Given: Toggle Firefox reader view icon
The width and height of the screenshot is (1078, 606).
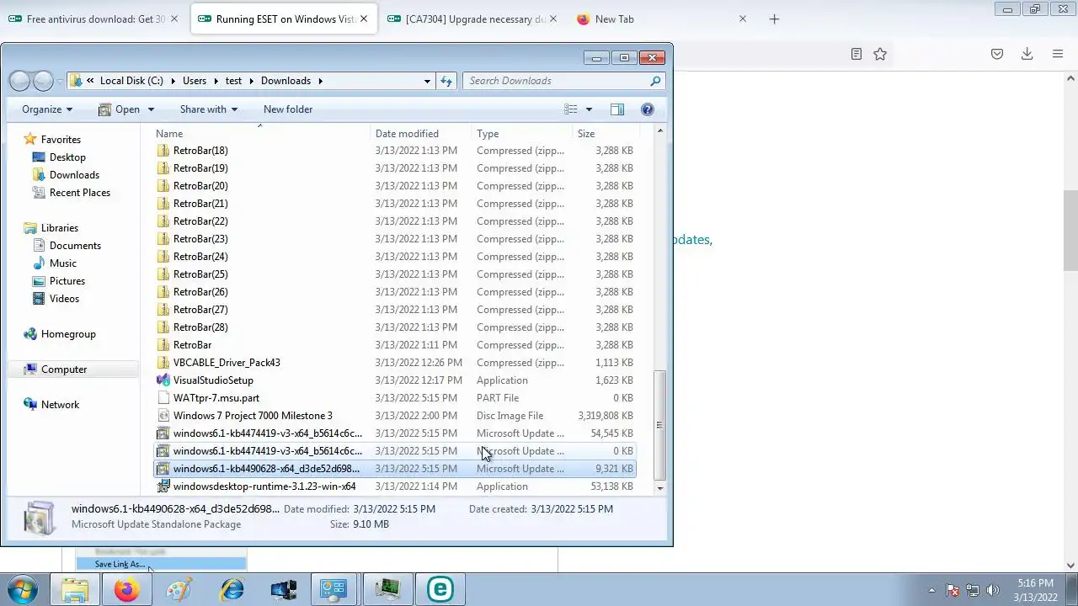Looking at the screenshot, I should [x=856, y=54].
